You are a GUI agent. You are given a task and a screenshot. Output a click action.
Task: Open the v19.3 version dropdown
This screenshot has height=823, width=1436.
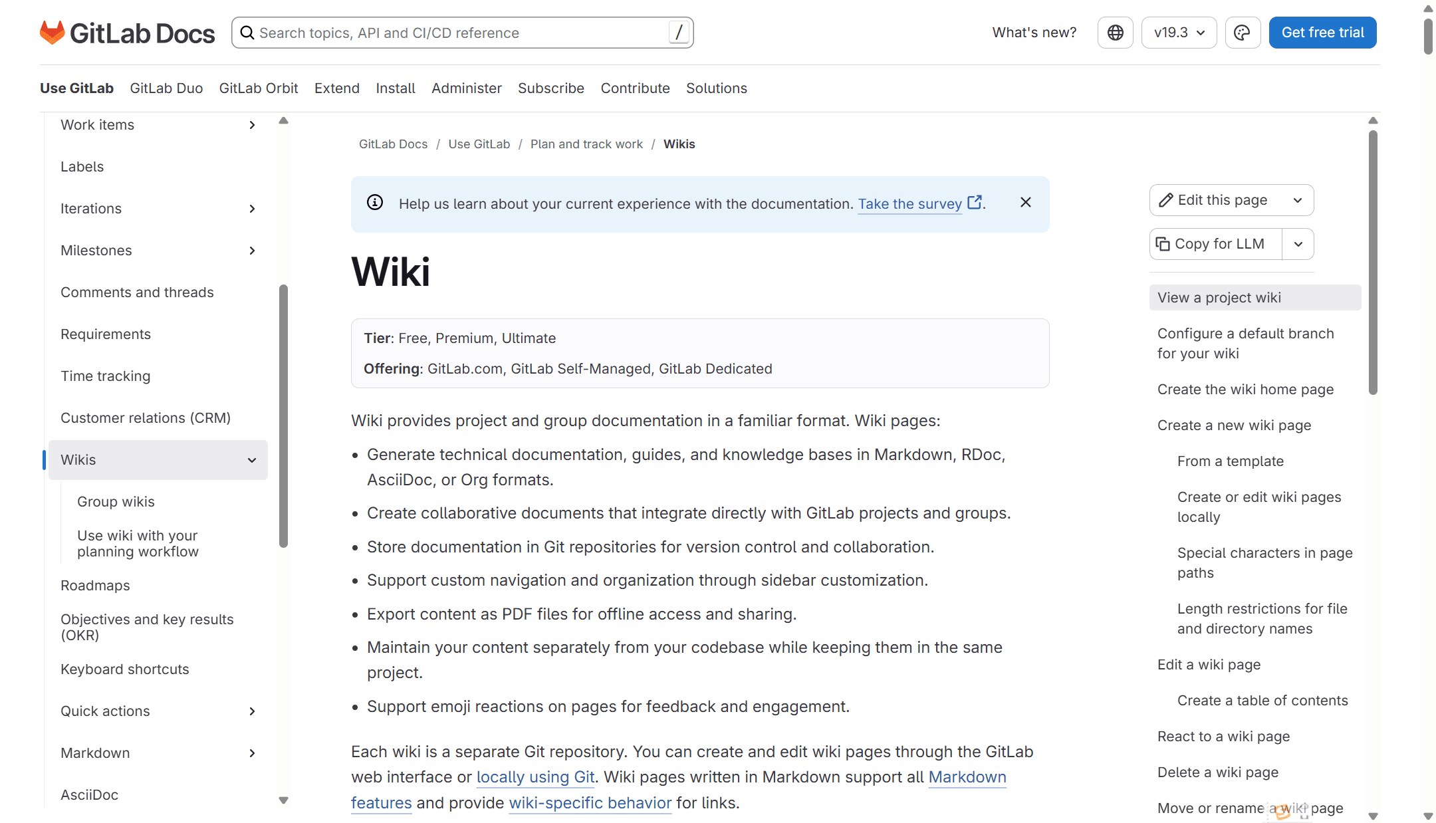[1179, 33]
